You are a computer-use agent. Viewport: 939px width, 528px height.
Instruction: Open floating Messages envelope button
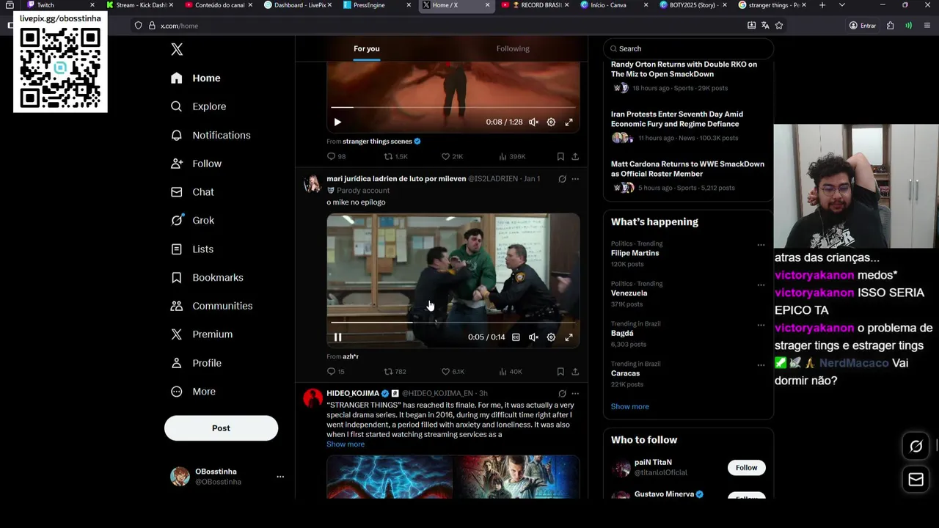916,480
